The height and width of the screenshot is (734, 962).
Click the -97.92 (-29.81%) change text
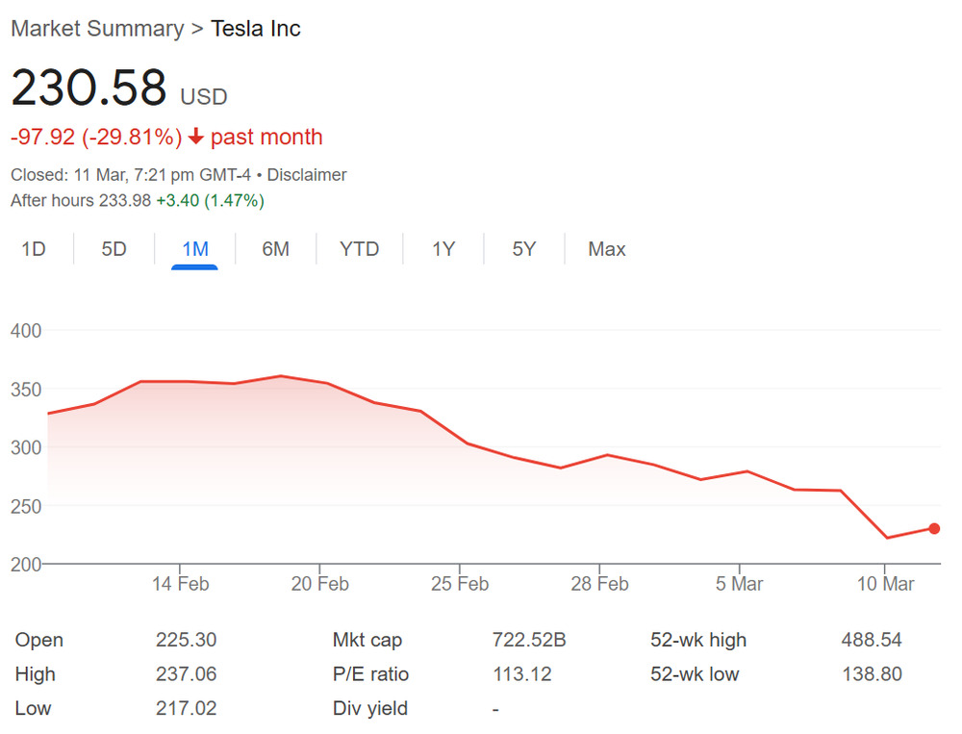(96, 137)
